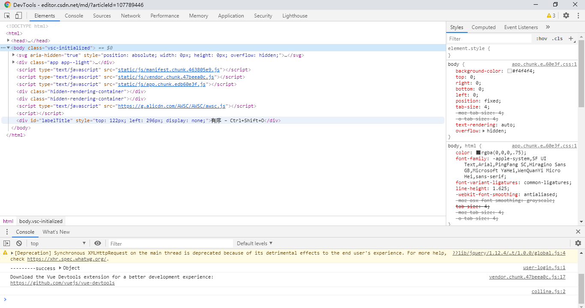Select the Styles tab
The height and width of the screenshot is (308, 585).
coord(457,27)
